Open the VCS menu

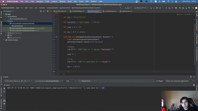(x=87, y=1)
